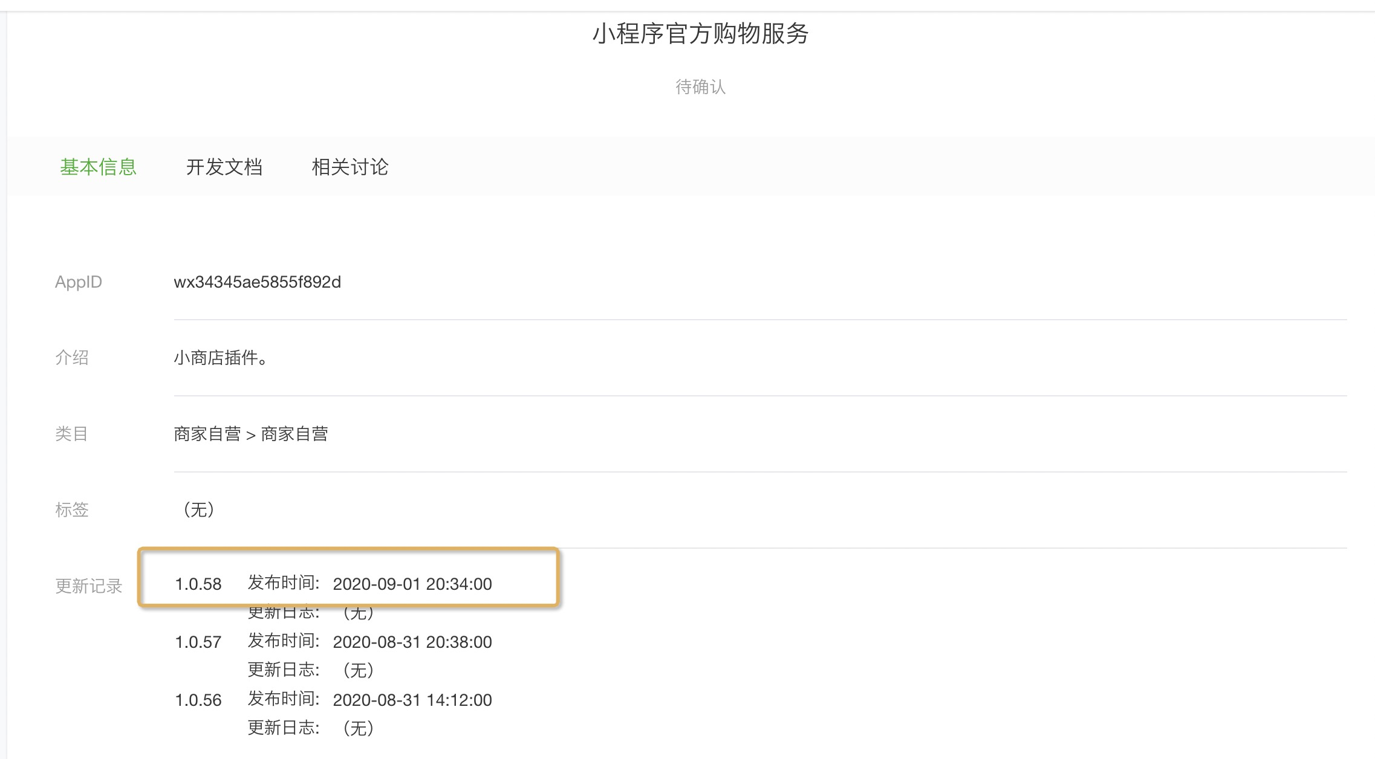The height and width of the screenshot is (759, 1375).
Task: Select version number 1.0.57
Action: (x=198, y=642)
